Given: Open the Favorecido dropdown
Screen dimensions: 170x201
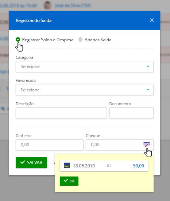Looking at the screenshot, I should tap(85, 90).
